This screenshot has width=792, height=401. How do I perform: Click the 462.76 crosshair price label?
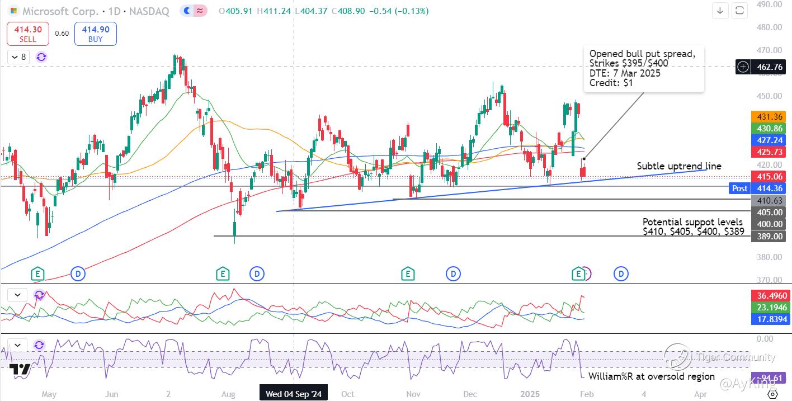point(769,67)
